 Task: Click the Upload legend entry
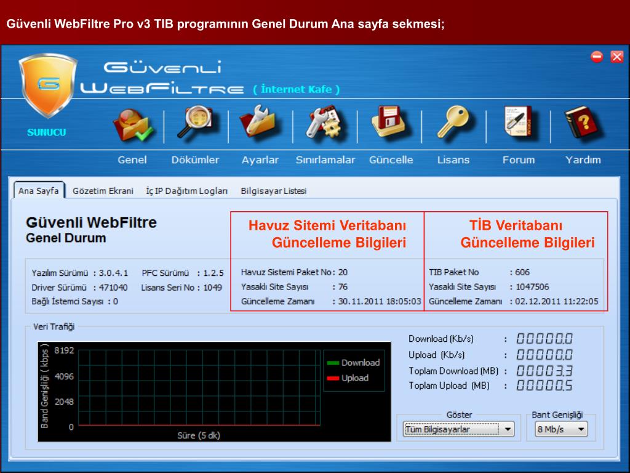point(348,378)
